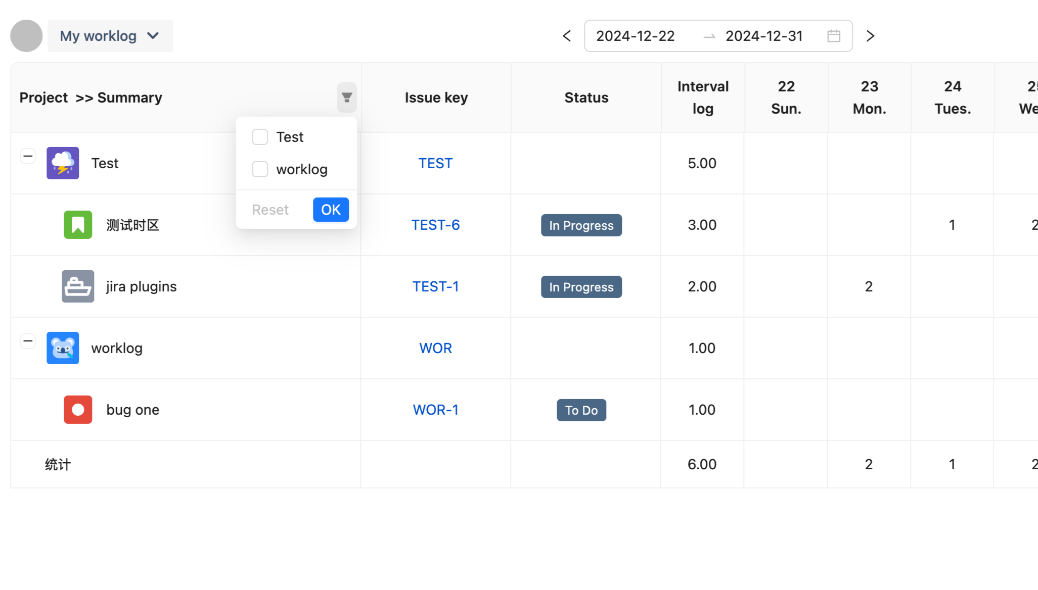Check the worklog filter checkbox
1038x590 pixels.
tap(260, 169)
